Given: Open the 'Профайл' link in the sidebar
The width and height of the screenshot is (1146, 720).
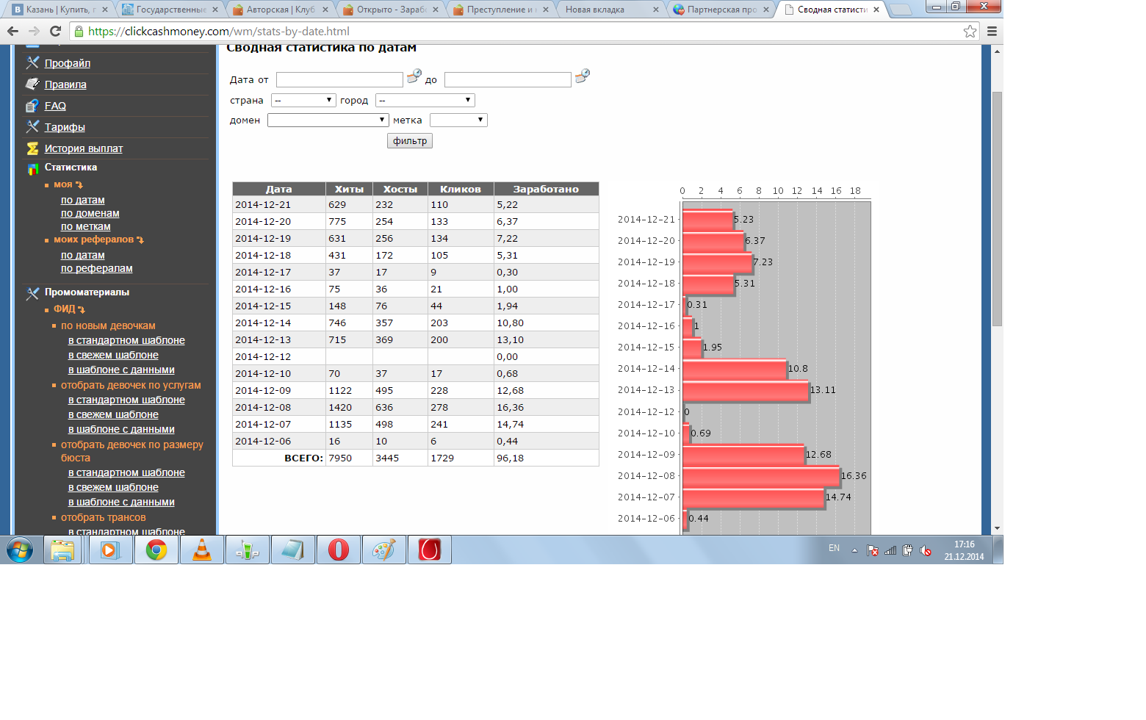Looking at the screenshot, I should (x=68, y=63).
